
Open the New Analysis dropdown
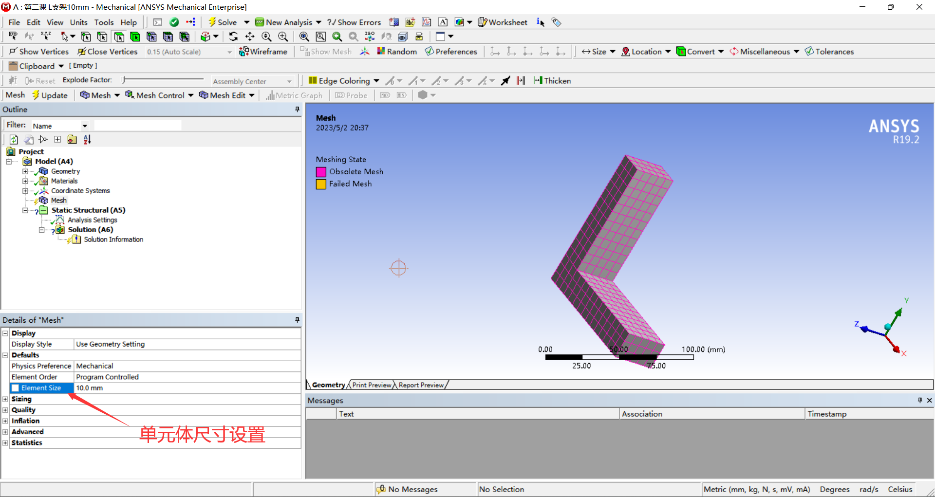[319, 22]
